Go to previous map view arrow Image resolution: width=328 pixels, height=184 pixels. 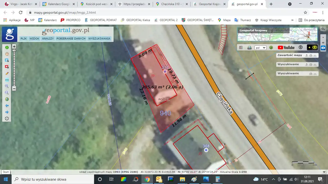point(7,106)
